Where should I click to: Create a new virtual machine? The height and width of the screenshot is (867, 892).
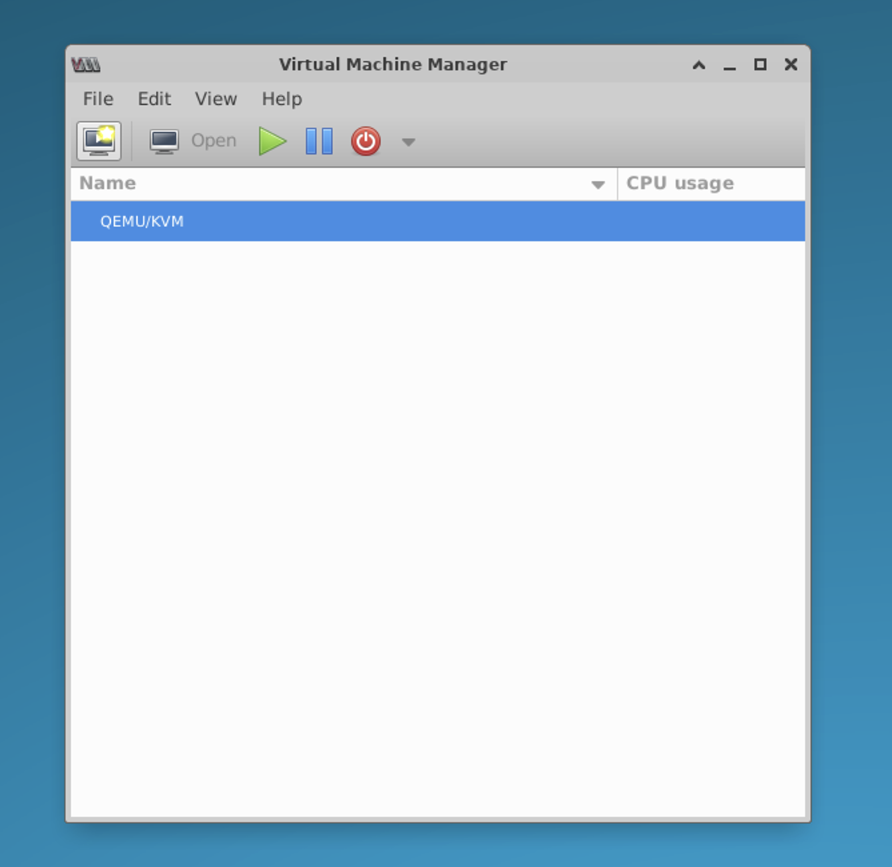99,141
